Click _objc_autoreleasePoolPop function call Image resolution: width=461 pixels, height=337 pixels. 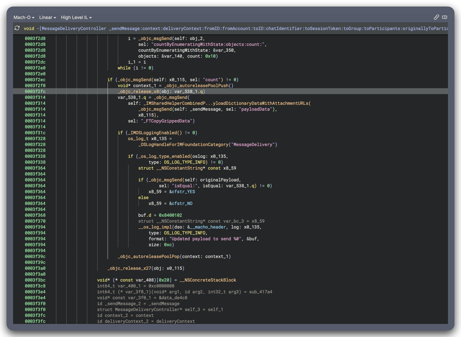click(148, 256)
